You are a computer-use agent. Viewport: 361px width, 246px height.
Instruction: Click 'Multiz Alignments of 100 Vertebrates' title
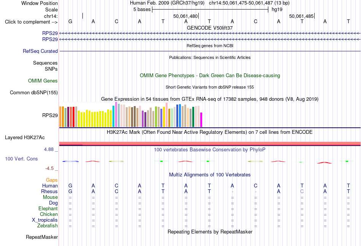(210, 175)
